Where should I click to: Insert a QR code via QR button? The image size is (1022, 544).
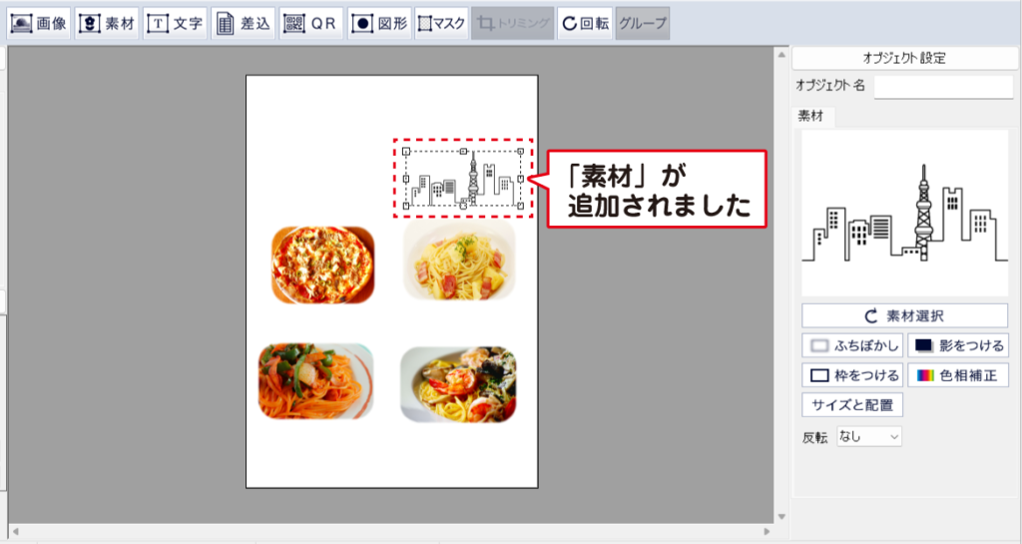pyautogui.click(x=311, y=23)
